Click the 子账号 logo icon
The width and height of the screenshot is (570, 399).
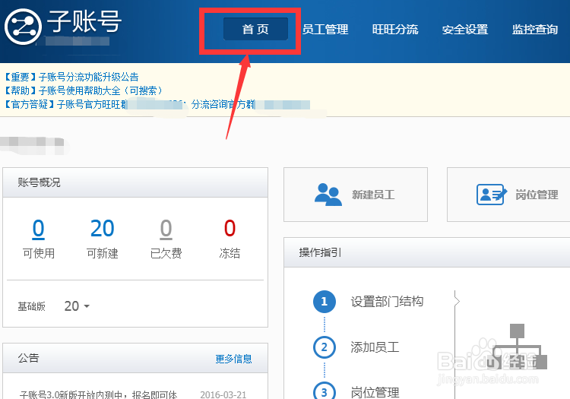pyautogui.click(x=24, y=27)
